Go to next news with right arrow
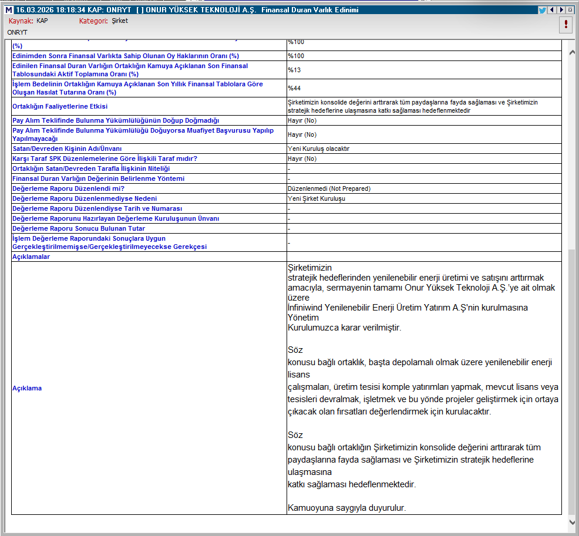Image resolution: width=579 pixels, height=536 pixels. click(561, 10)
